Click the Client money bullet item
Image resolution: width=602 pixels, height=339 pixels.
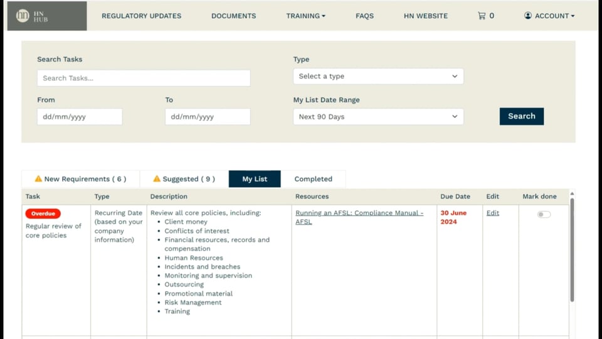(186, 222)
